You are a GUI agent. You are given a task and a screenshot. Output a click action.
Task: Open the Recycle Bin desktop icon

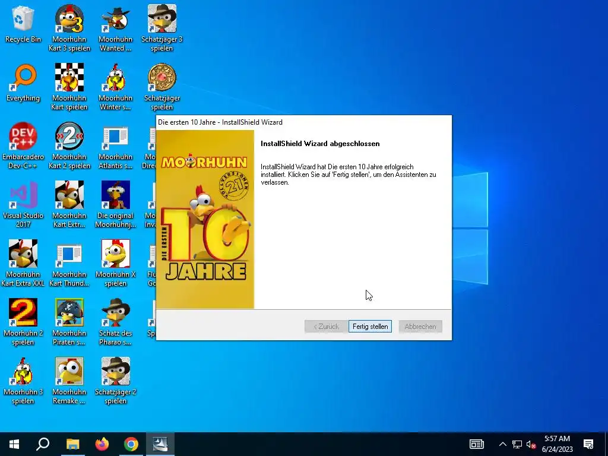(x=23, y=24)
